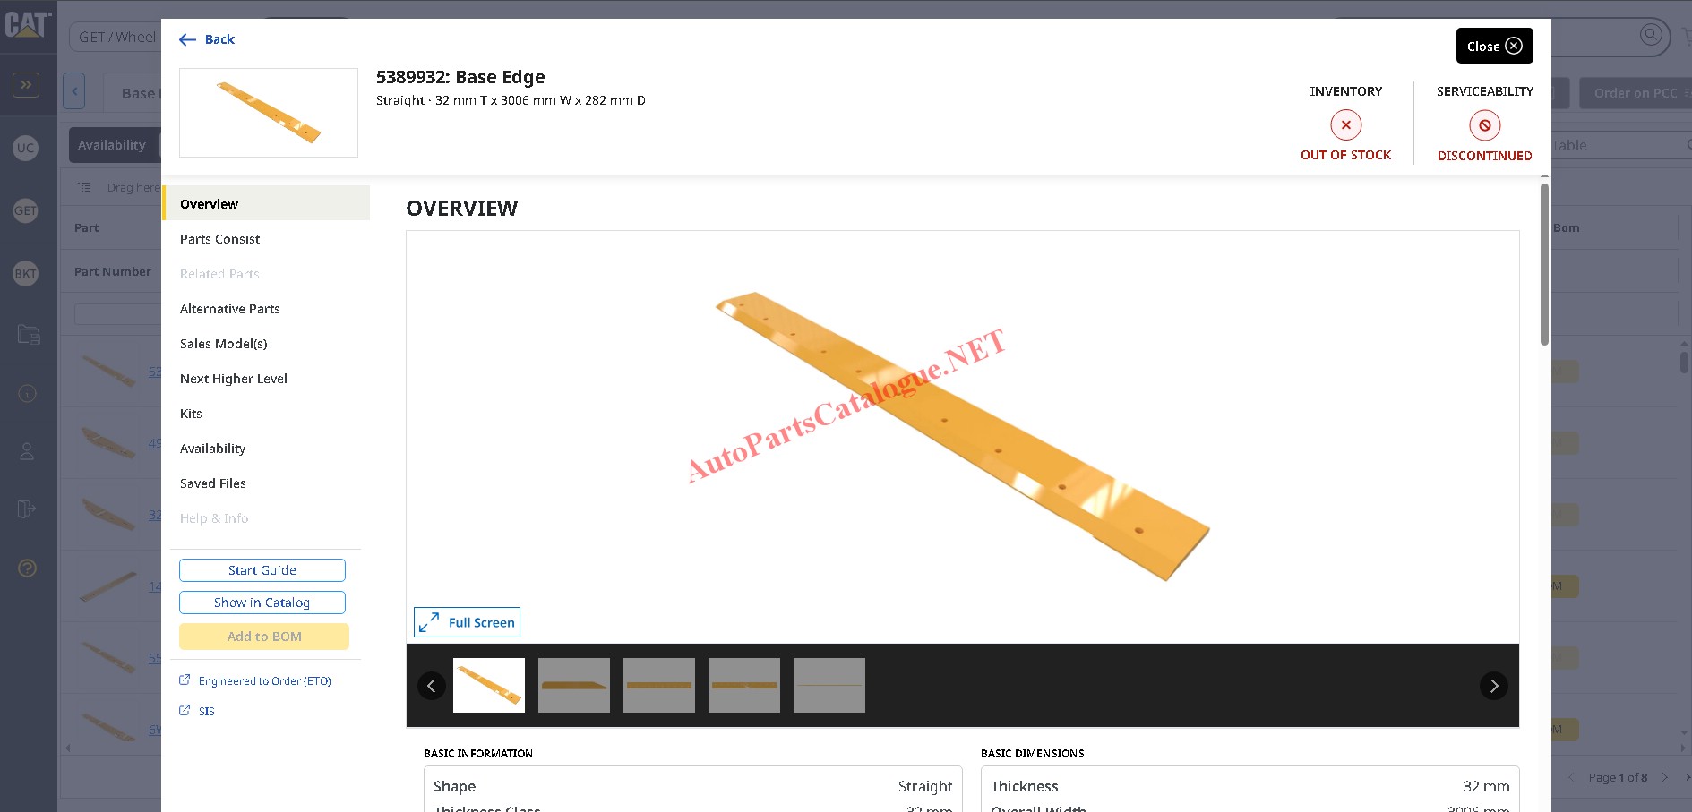
Task: Click the Discontinued serviceability icon
Action: tap(1484, 125)
